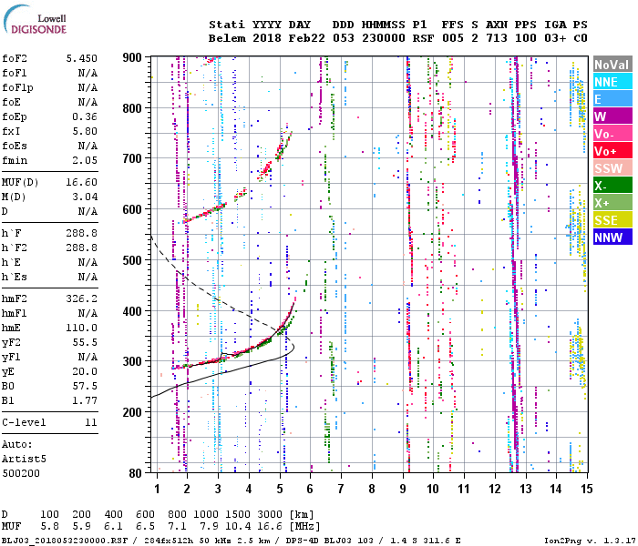Click the Artist5 auto-scaling label
The height and width of the screenshot is (546, 638).
coord(24,459)
